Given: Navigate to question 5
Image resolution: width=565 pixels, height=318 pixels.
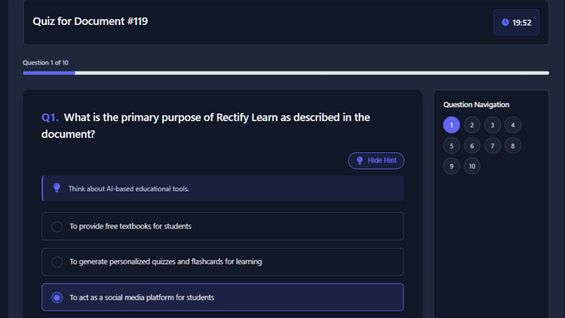Looking at the screenshot, I should (x=451, y=146).
